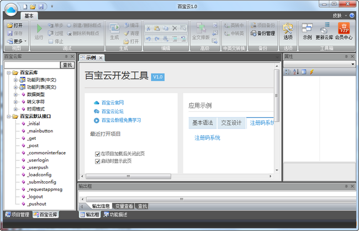The height and width of the screenshot is (231, 359).
Task: Open 百宝云官网 link
Action: 113,103
